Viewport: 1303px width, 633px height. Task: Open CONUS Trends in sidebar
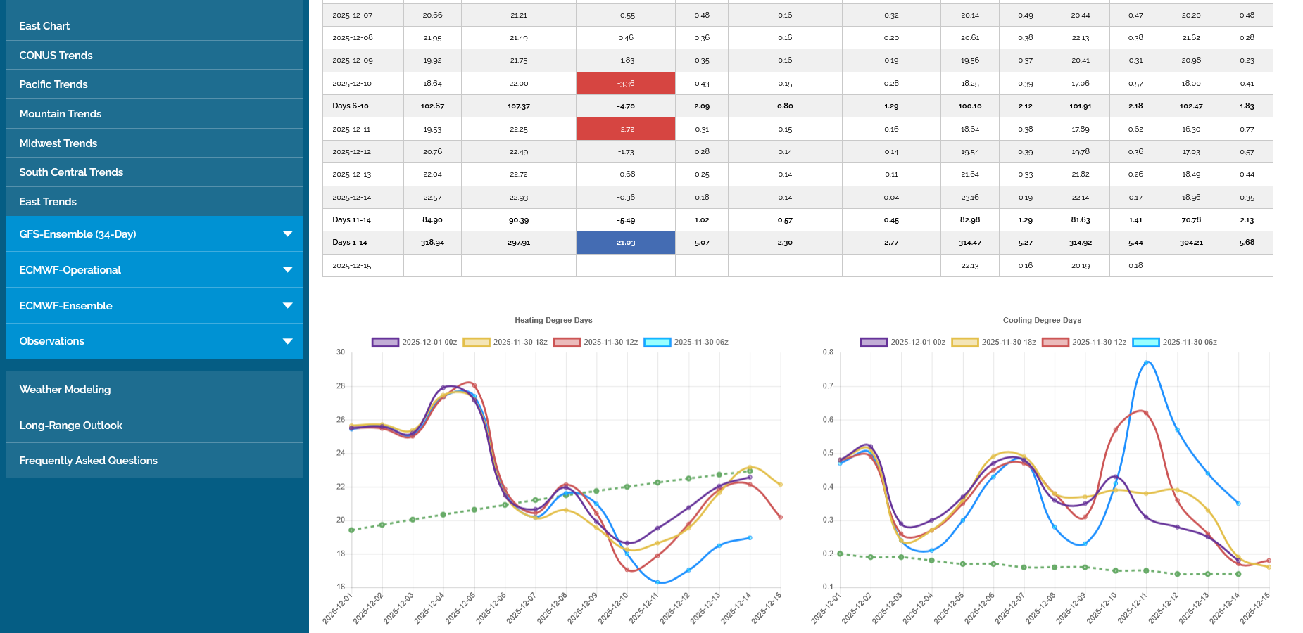pos(56,56)
